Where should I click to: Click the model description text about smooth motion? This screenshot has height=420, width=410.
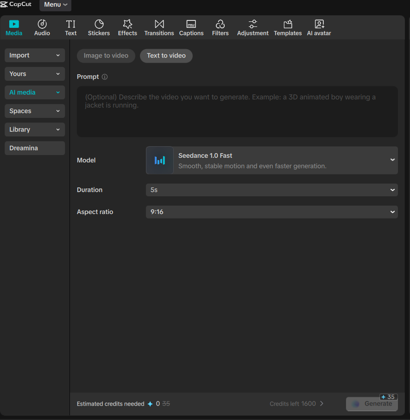pos(252,166)
